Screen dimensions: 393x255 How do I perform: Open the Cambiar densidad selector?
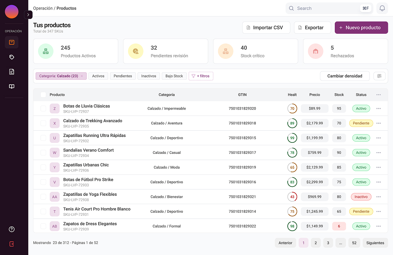tap(345, 76)
